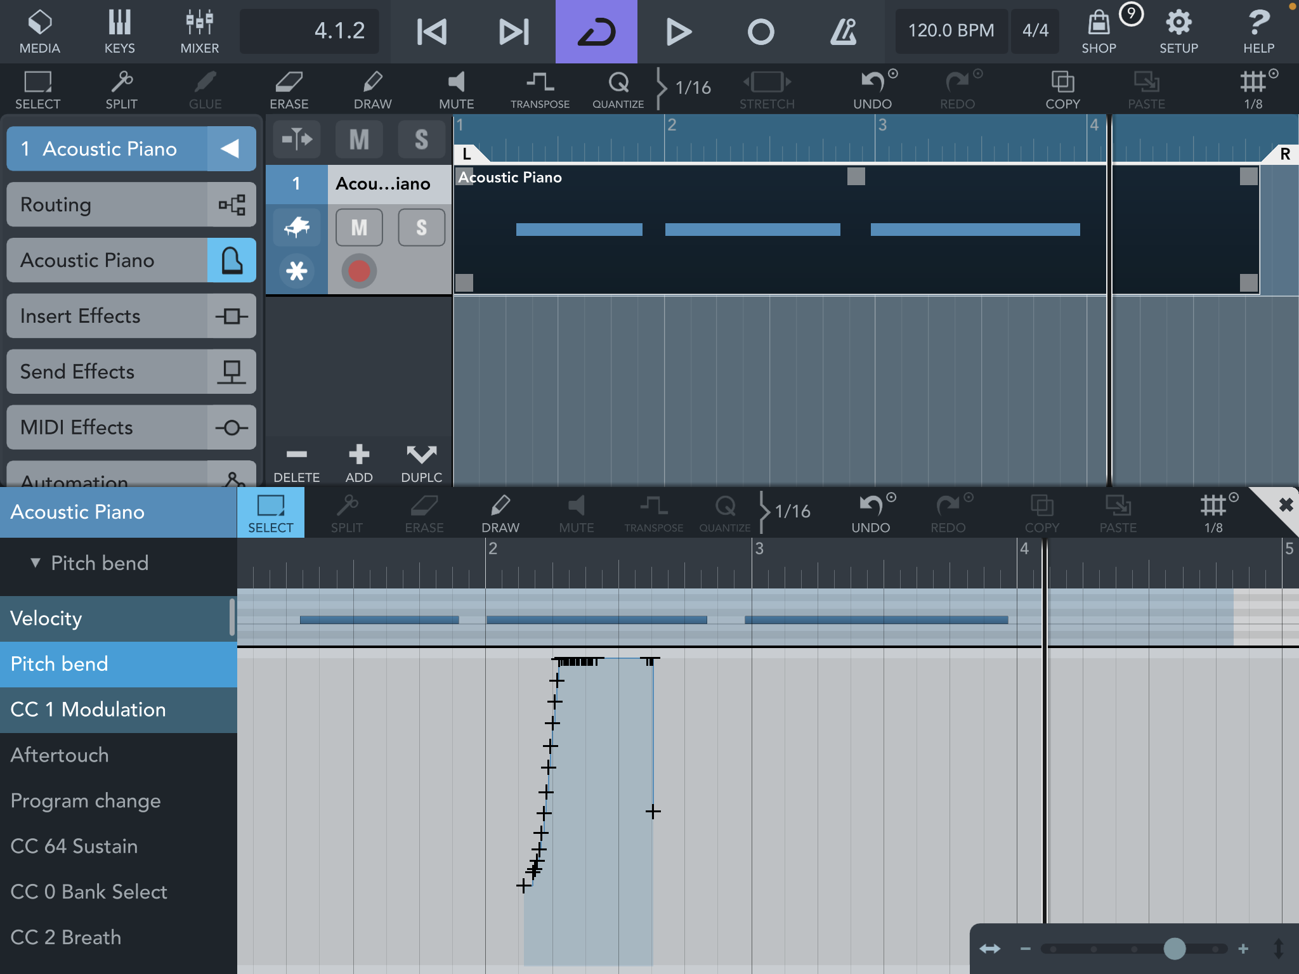Choose the editor DRAW tool
Screen dimensions: 1299x974
(500, 512)
